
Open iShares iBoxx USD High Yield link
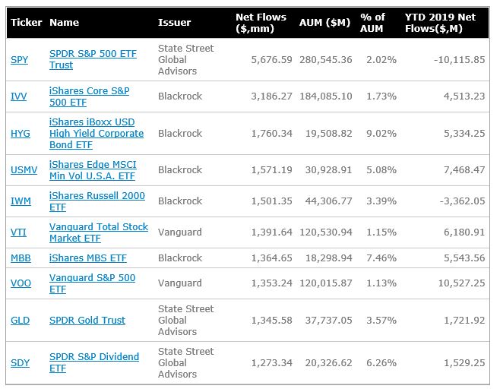pyautogui.click(x=97, y=133)
